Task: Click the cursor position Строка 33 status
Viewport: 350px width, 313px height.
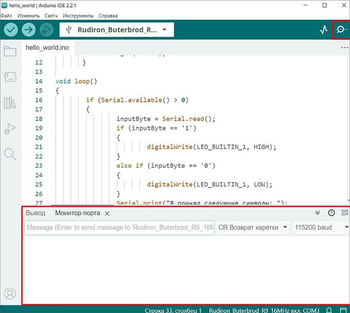Action: [173, 310]
